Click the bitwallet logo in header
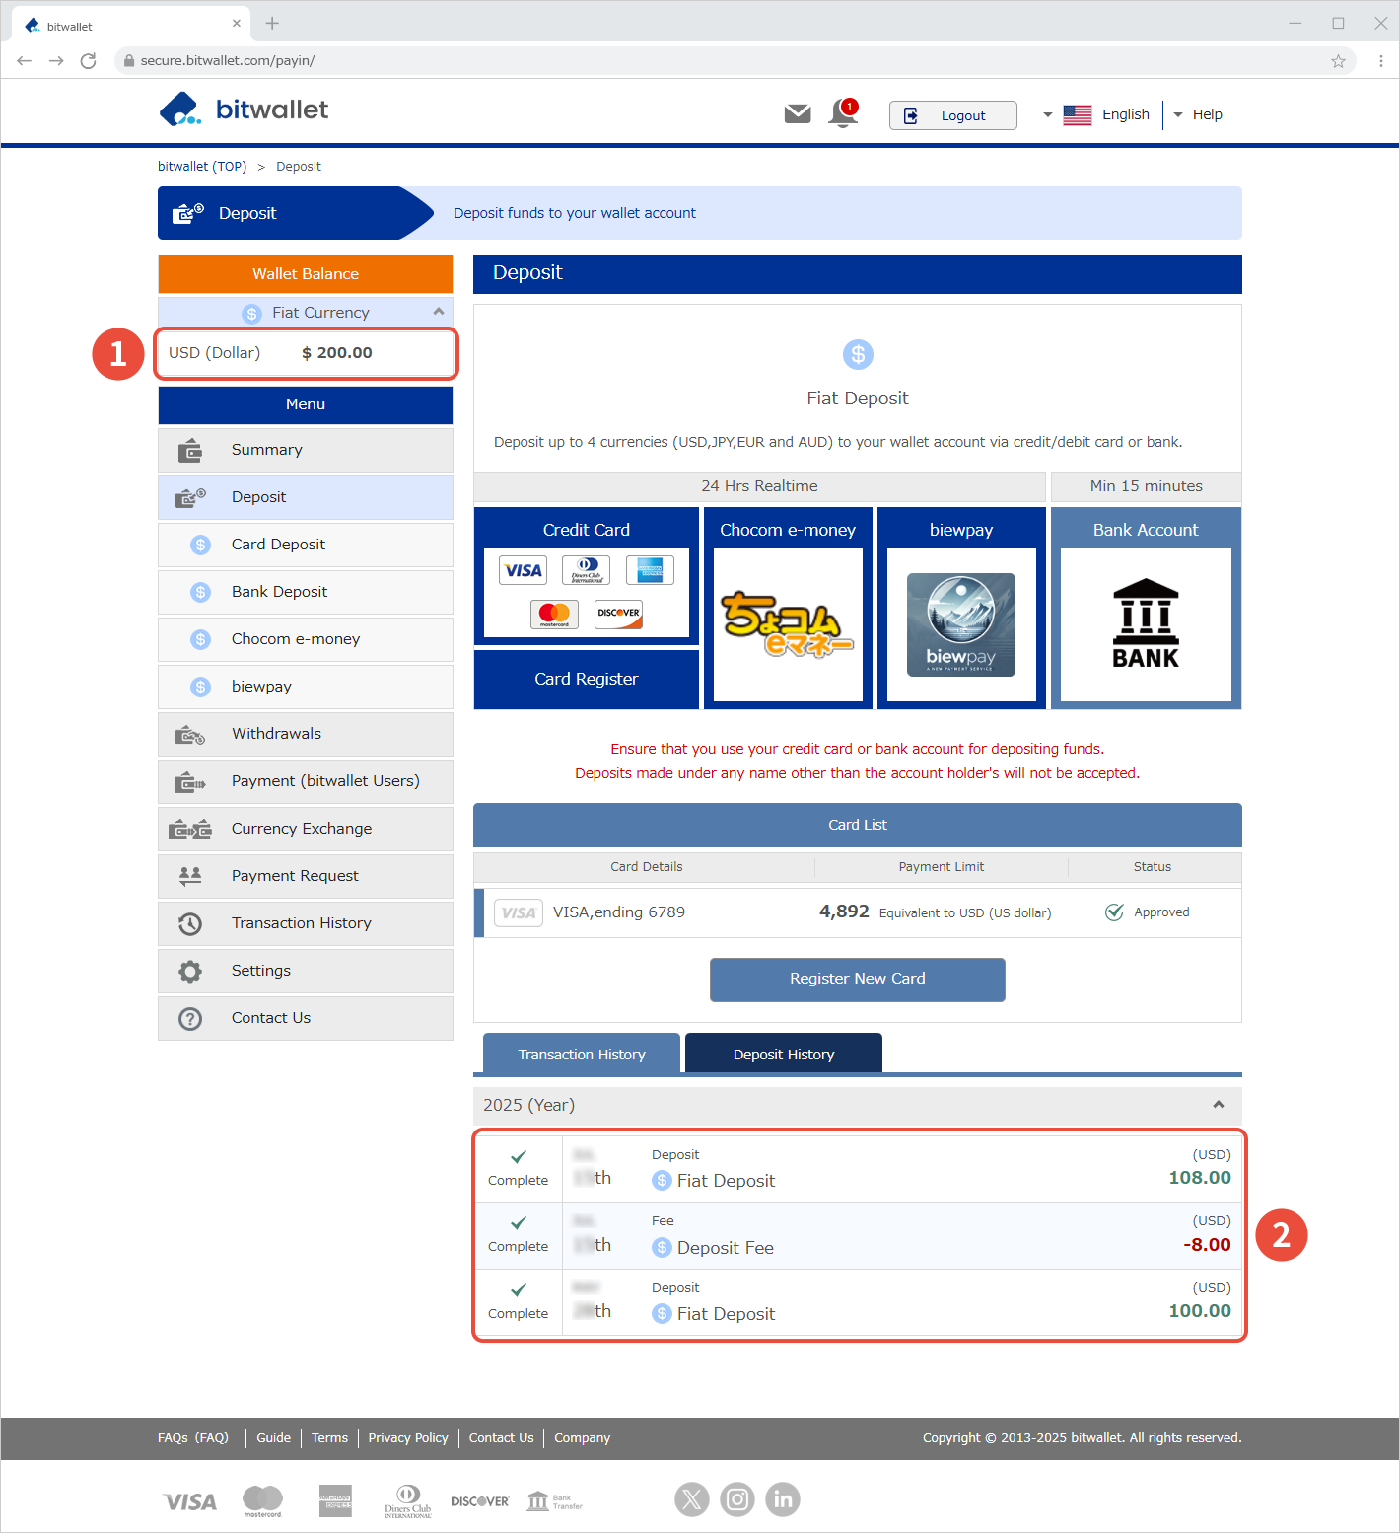Image resolution: width=1400 pixels, height=1533 pixels. 244,109
